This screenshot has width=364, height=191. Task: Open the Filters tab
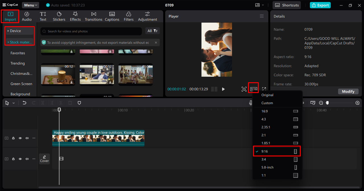pyautogui.click(x=129, y=17)
